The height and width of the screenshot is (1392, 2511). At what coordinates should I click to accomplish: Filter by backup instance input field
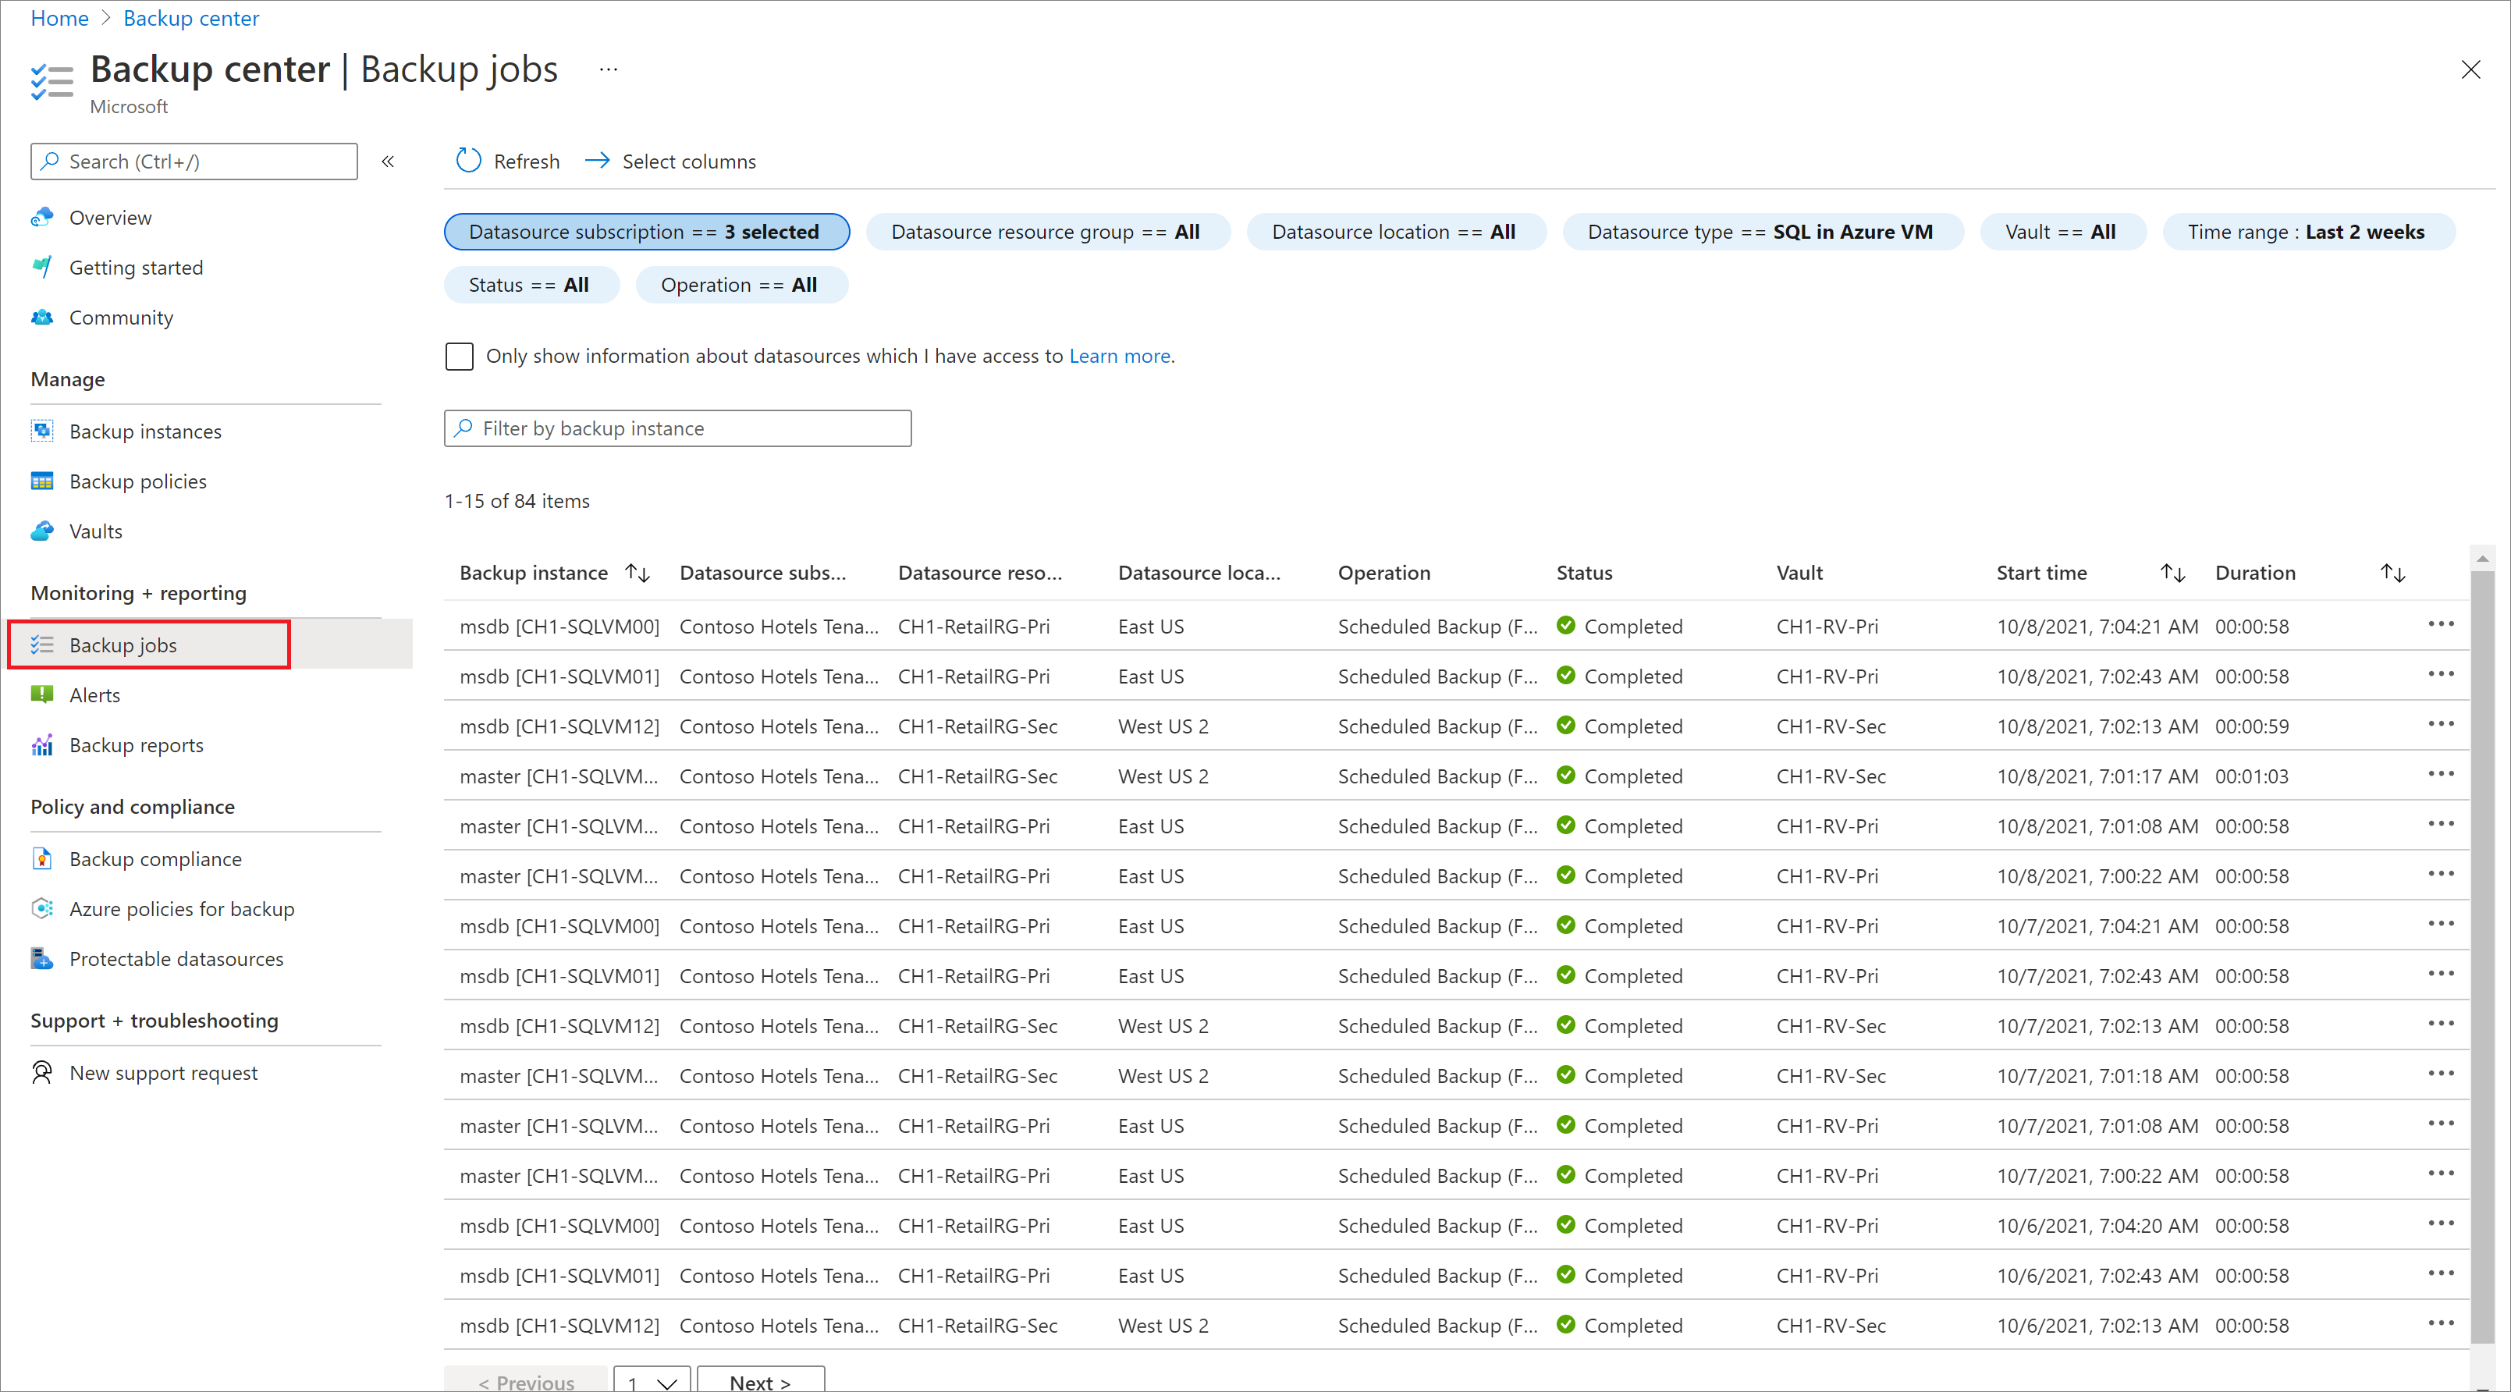pos(679,427)
